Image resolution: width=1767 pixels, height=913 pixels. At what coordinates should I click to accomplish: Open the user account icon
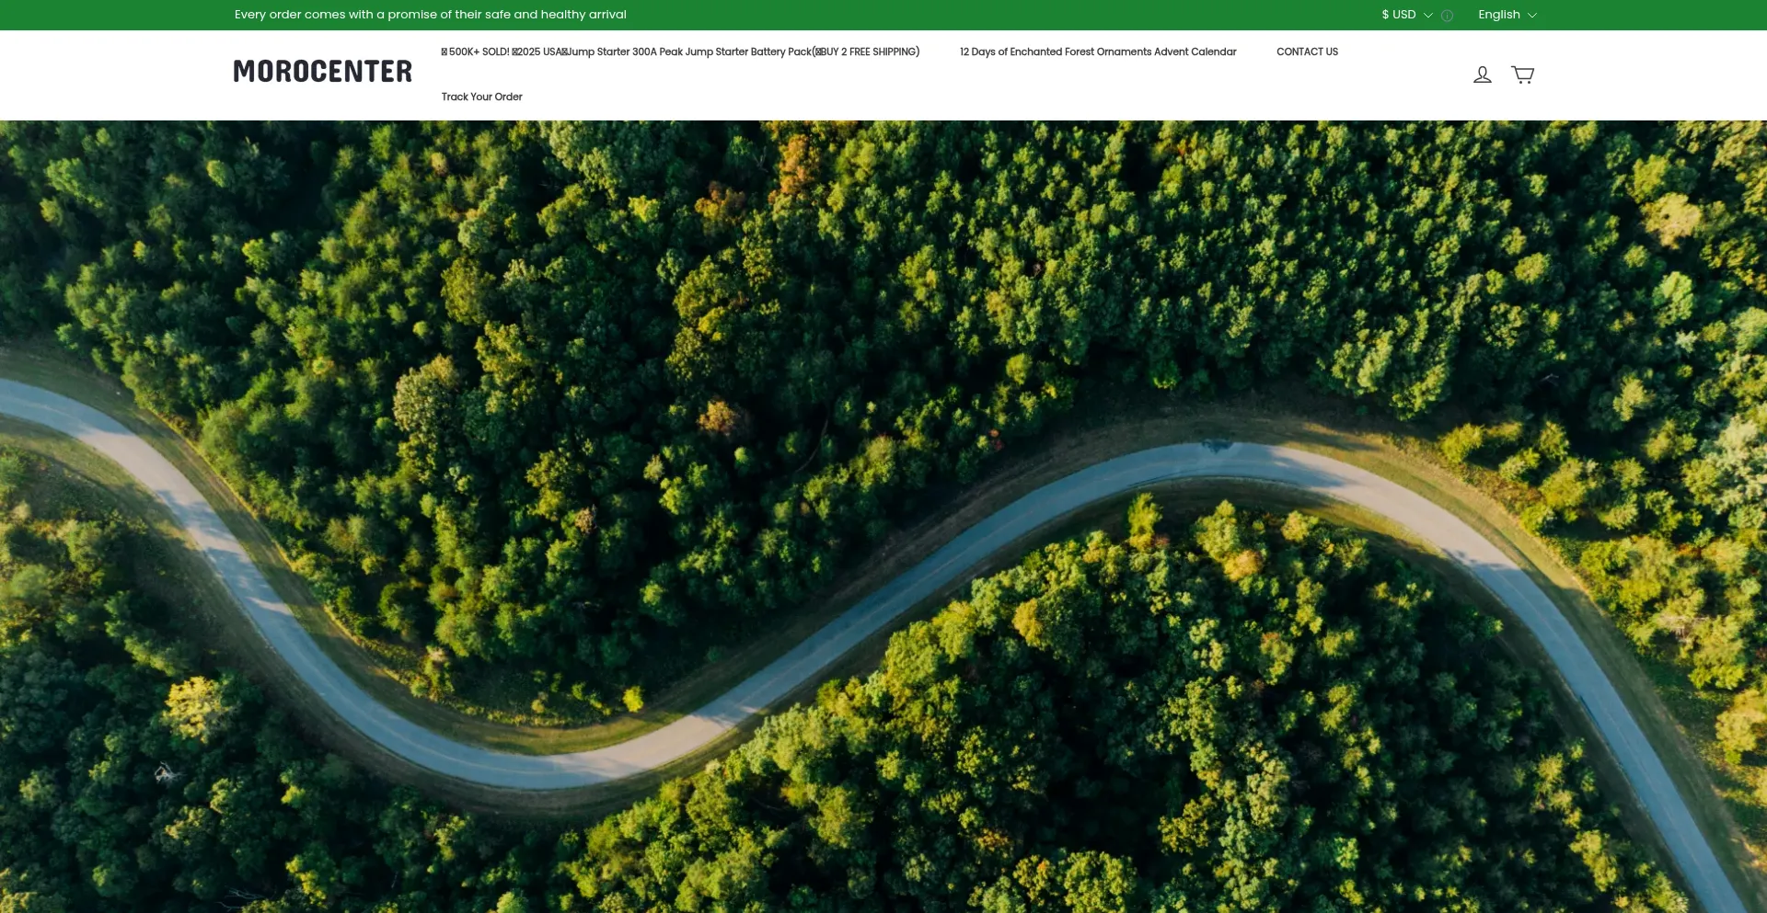tap(1482, 74)
